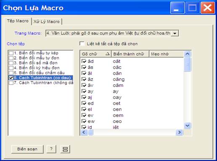Screen dimensions: 217x161
Task: Uncheck the ed macro row
Action: (84, 103)
